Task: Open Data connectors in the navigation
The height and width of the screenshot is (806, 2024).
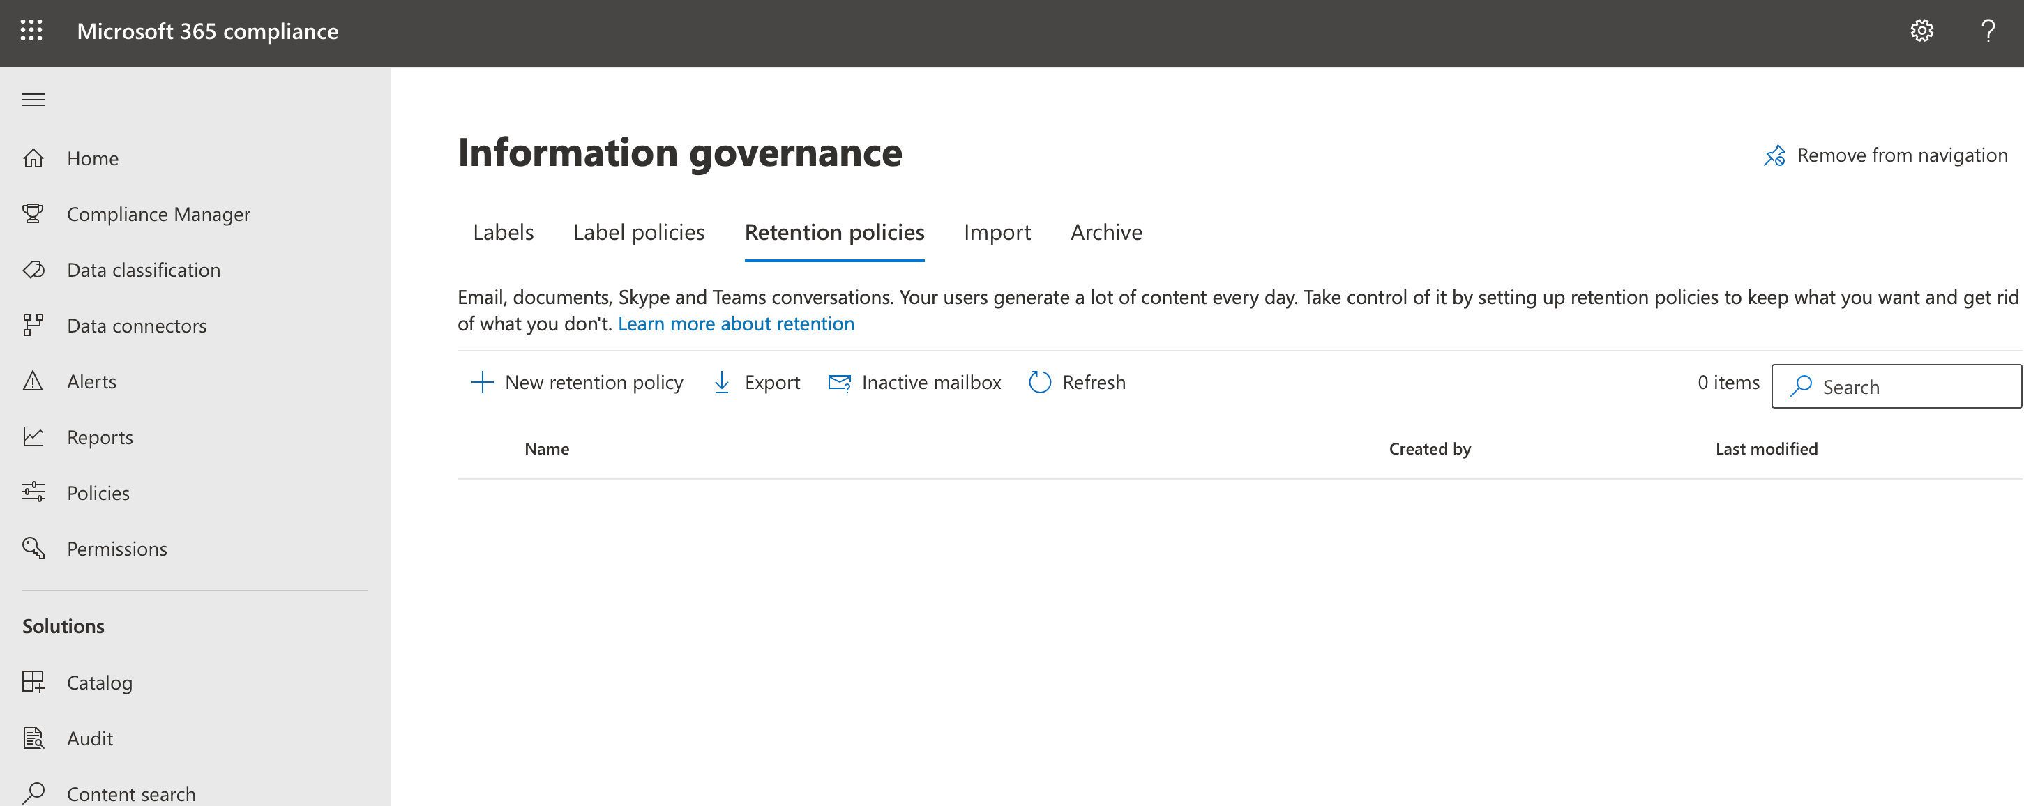Action: pyautogui.click(x=136, y=325)
